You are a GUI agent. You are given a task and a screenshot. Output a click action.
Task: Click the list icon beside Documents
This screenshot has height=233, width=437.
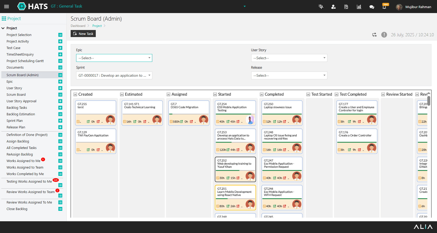(x=60, y=68)
